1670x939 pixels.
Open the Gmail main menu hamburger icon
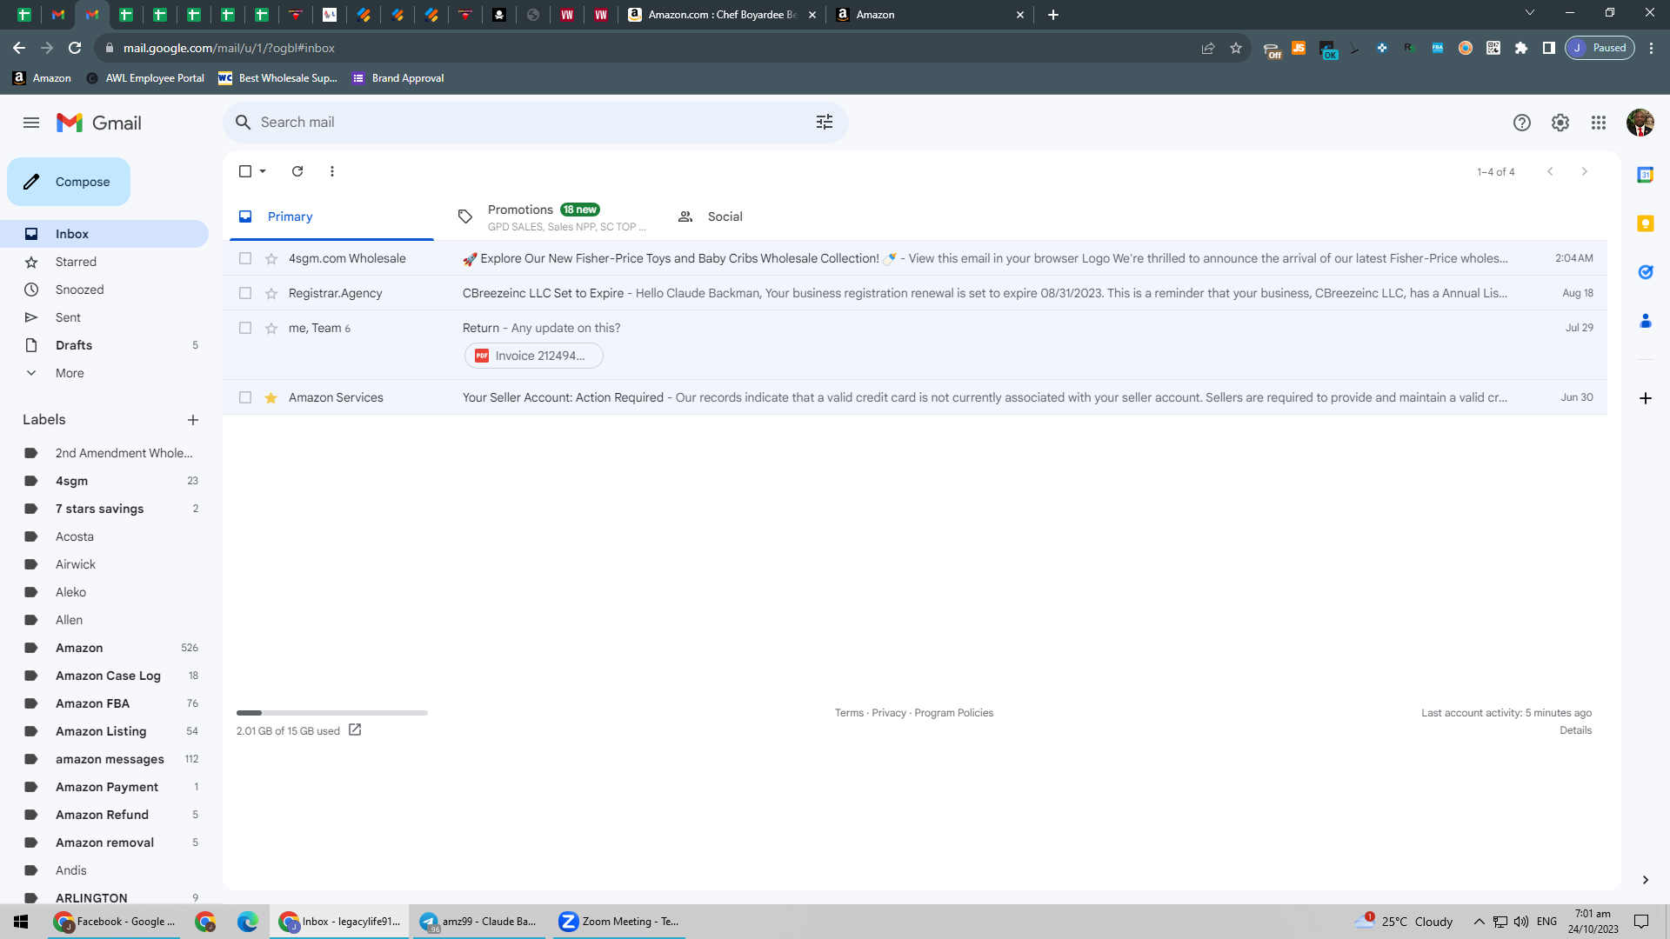[31, 123]
